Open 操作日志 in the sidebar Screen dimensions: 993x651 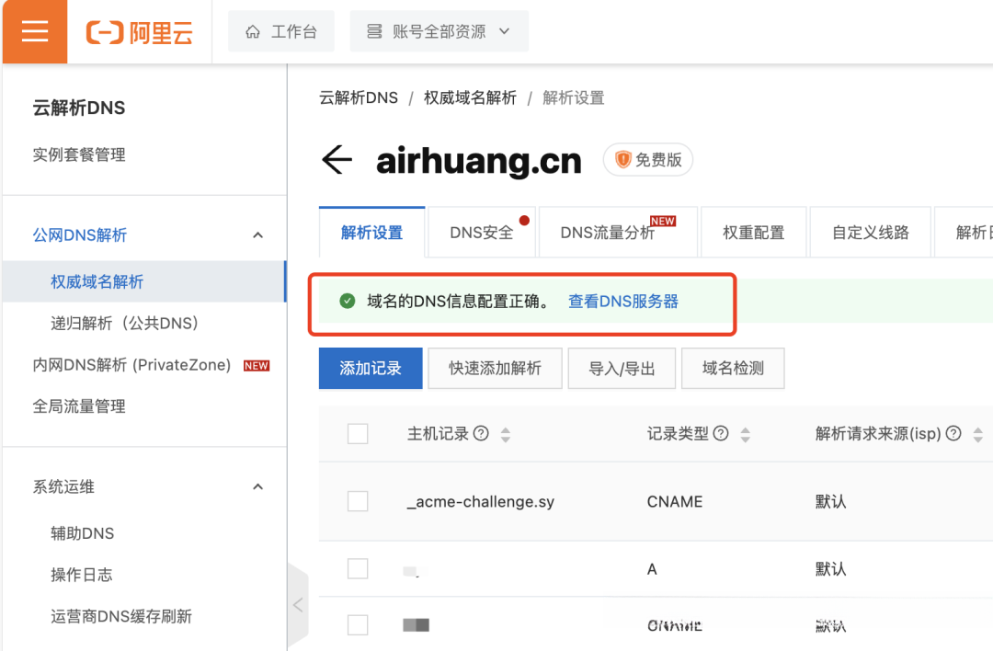point(82,575)
